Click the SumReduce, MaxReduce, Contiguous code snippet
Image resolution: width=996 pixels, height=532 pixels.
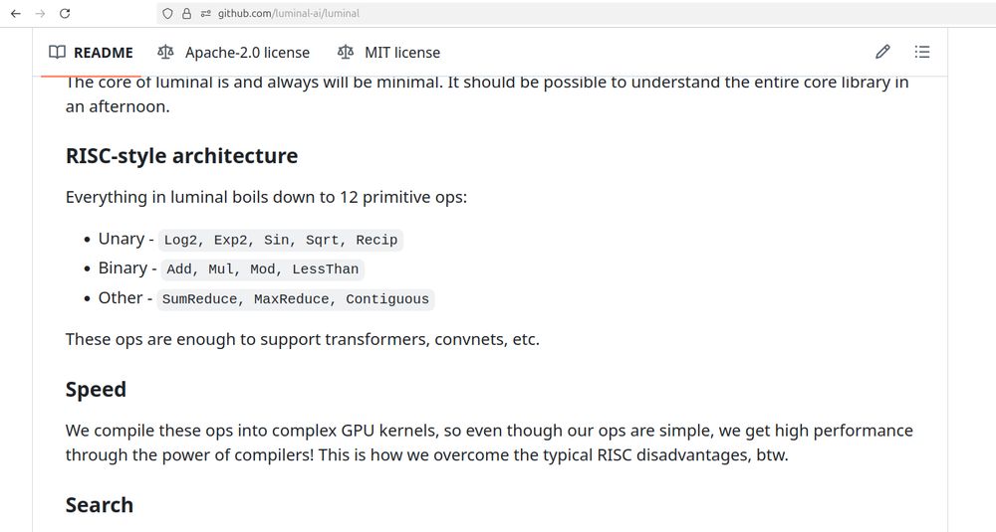295,299
